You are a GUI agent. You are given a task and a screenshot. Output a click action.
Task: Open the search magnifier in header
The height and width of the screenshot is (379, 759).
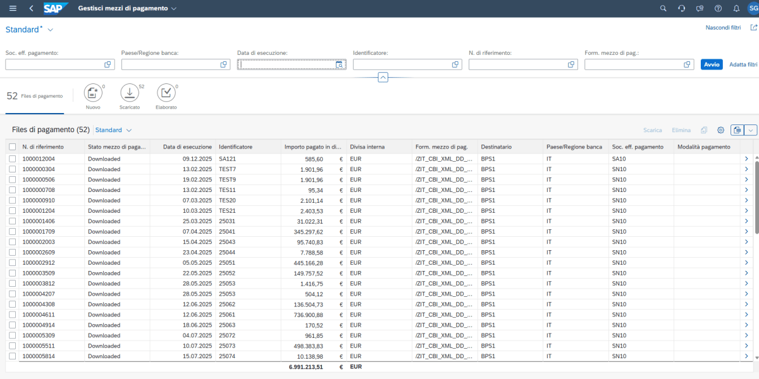663,8
